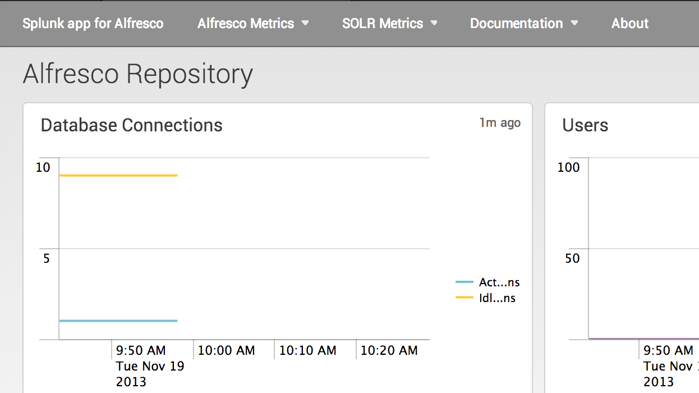Viewport: 699px width, 393px height.
Task: Toggle the Act...ns legend blue swatch
Action: (x=465, y=282)
